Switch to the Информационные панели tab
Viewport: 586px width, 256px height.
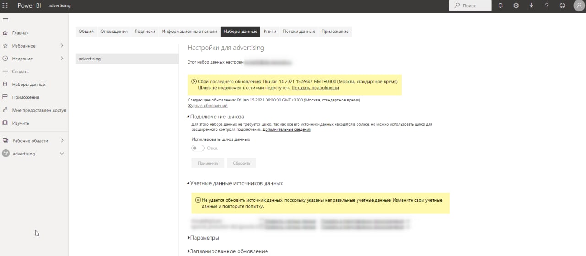[x=189, y=32]
